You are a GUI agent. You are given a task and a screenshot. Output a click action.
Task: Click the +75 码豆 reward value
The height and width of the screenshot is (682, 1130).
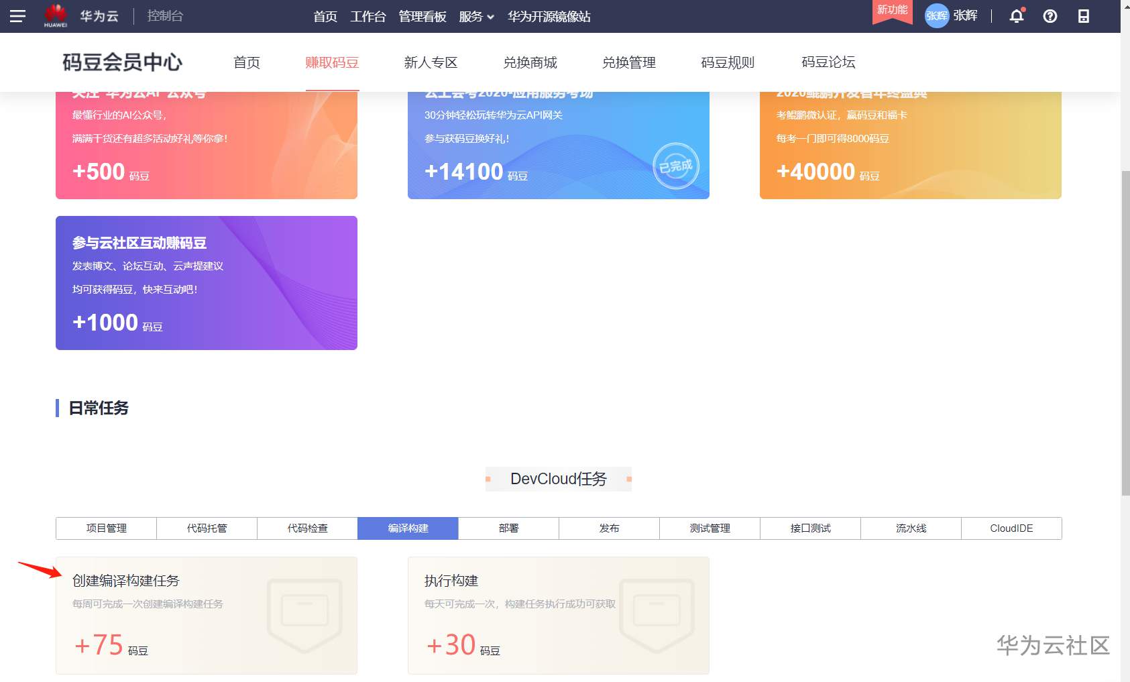click(111, 645)
